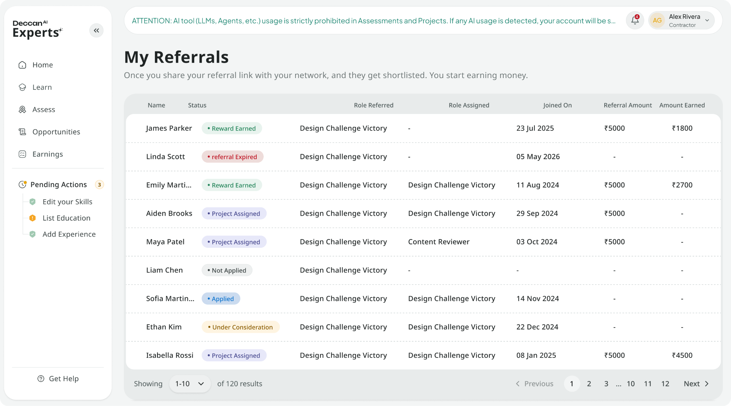Viewport: 731px width, 406px height.
Task: Go to the Learn section
Action: coord(42,87)
